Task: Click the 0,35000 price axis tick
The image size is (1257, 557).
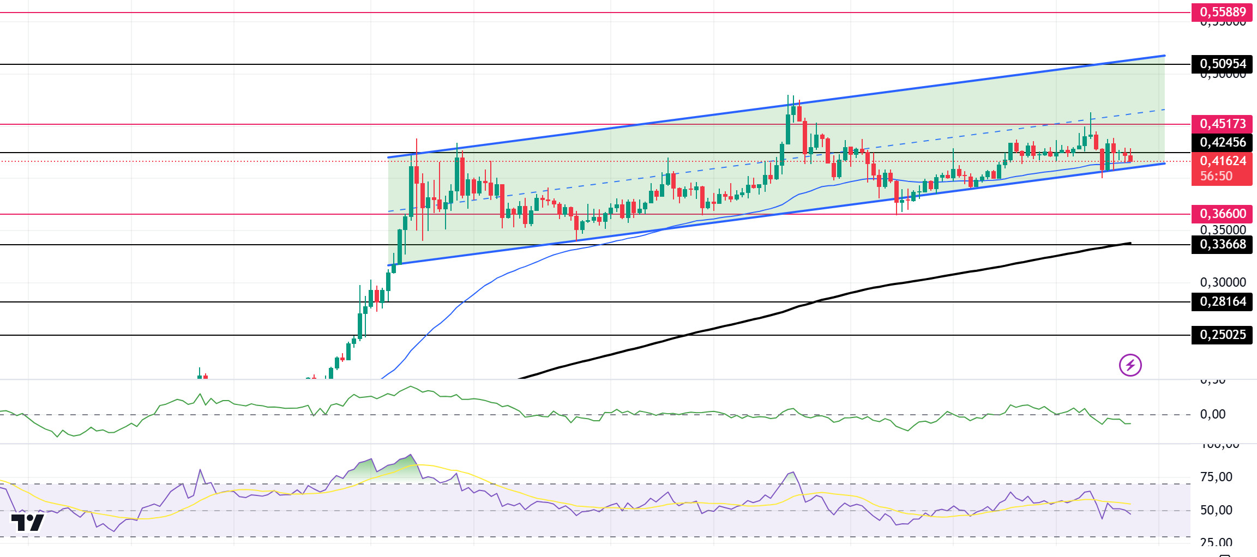Action: point(1223,230)
